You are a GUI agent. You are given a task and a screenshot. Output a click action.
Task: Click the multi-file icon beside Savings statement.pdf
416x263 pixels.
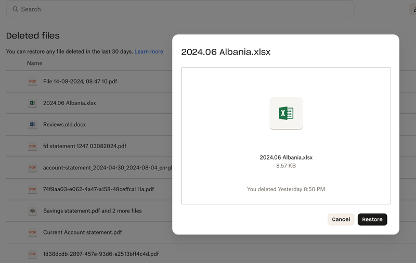33,211
